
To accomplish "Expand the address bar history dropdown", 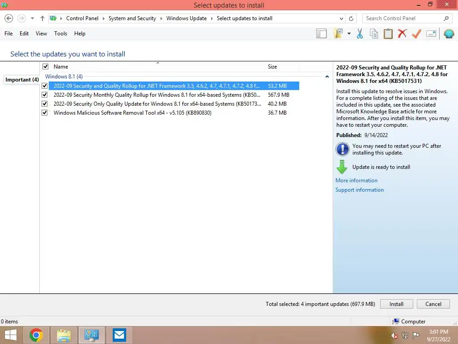I will tap(341, 18).
